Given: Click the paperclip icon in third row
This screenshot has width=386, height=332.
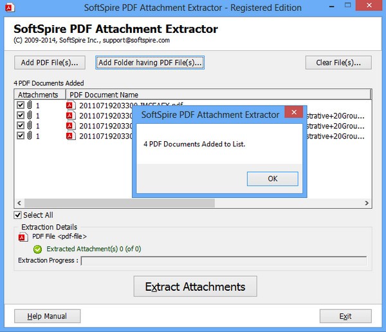Looking at the screenshot, I should 30,125.
